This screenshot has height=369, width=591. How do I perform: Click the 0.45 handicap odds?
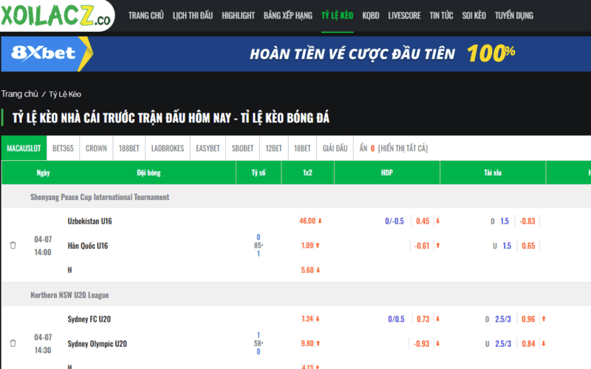423,221
